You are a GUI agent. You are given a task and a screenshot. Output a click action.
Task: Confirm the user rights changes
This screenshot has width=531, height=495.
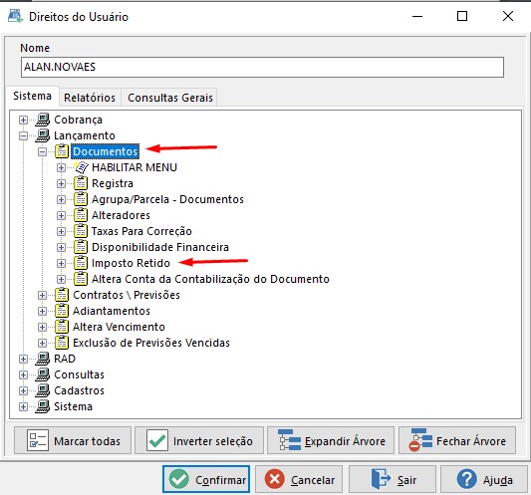pos(206,479)
